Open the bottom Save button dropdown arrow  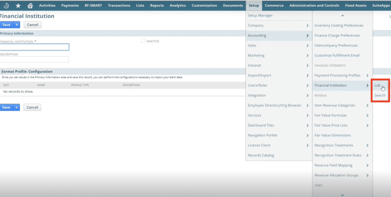16,107
